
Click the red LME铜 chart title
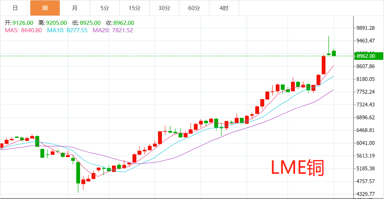(298, 169)
